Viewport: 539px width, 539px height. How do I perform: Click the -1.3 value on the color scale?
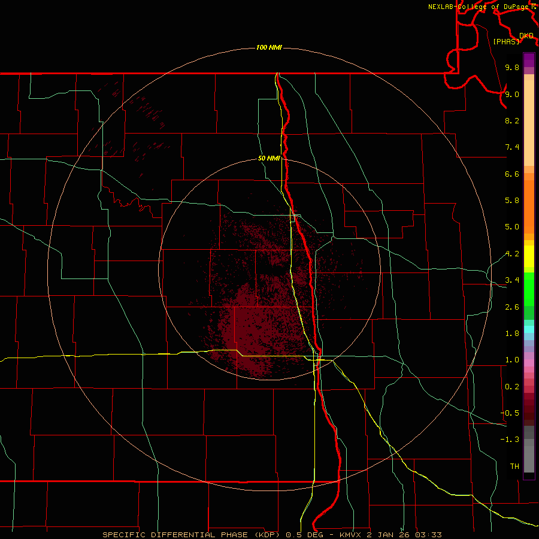coord(510,440)
